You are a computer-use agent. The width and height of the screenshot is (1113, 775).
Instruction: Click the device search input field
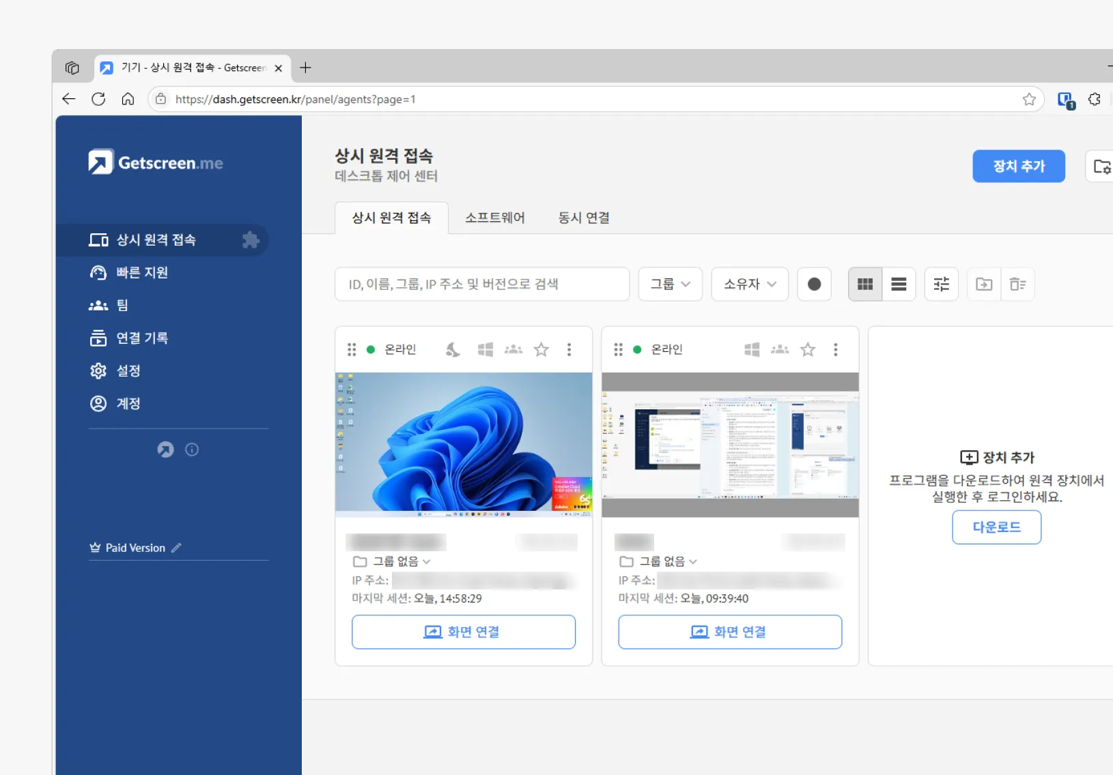481,284
